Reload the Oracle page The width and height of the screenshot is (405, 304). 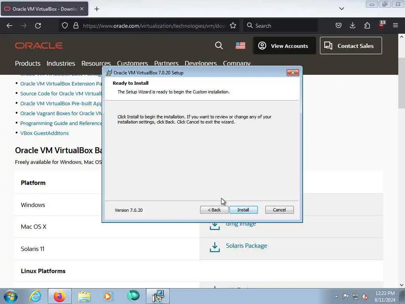[x=38, y=26]
